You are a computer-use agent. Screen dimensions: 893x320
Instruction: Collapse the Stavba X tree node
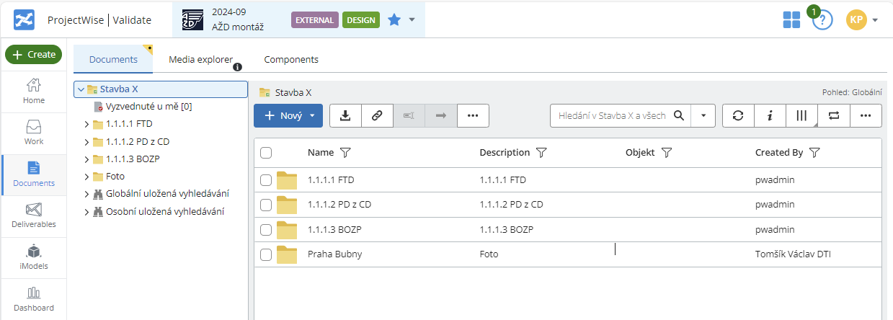coord(81,89)
